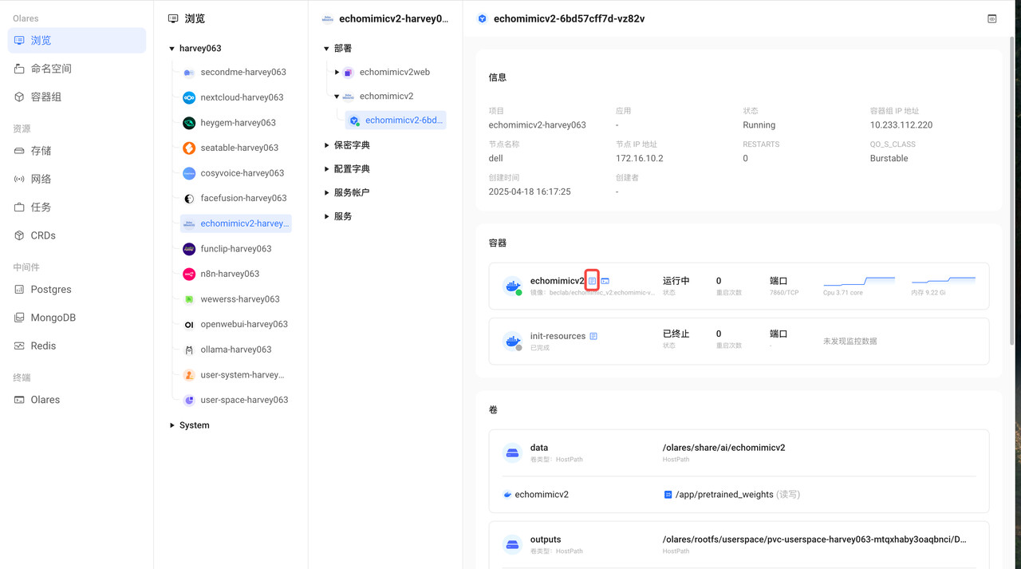Screen dimensions: 1021x569
Task: Collapse the harvey063 tree node
Action: (x=172, y=49)
